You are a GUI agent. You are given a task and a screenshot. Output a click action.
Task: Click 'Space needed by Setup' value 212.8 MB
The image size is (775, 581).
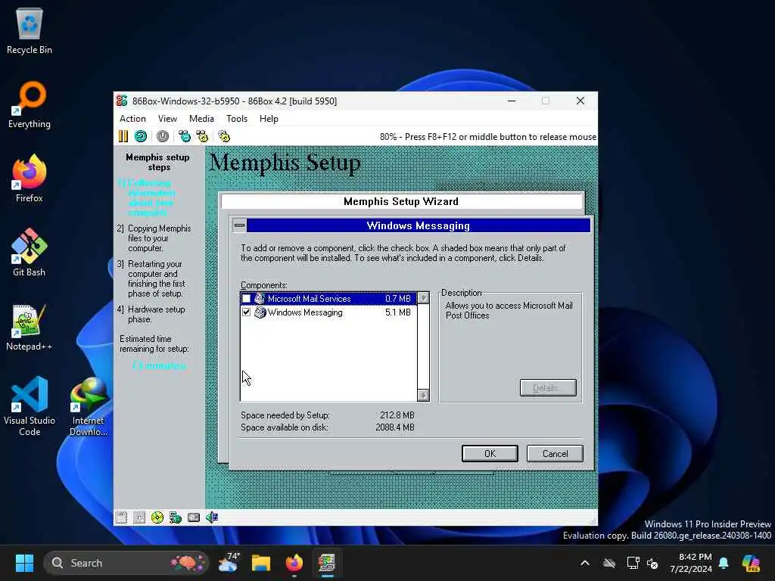[x=397, y=415]
